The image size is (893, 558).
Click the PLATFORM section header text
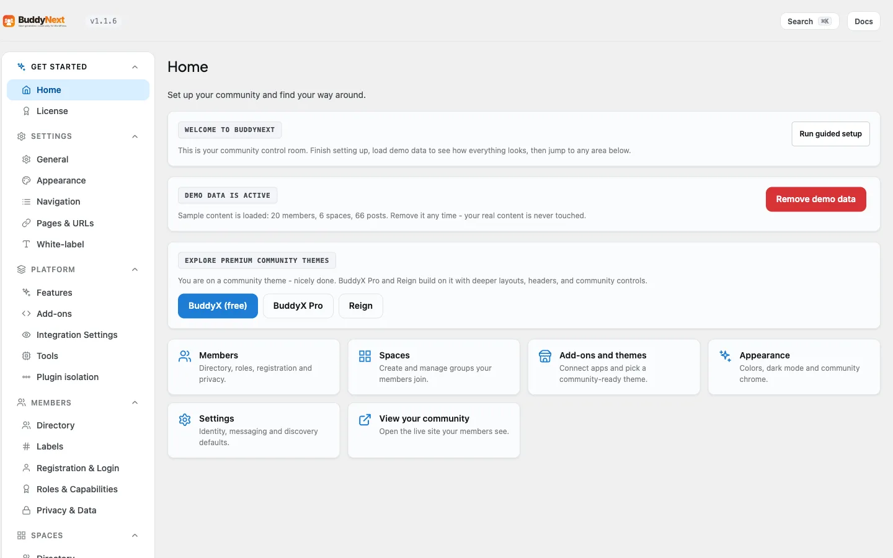(53, 270)
